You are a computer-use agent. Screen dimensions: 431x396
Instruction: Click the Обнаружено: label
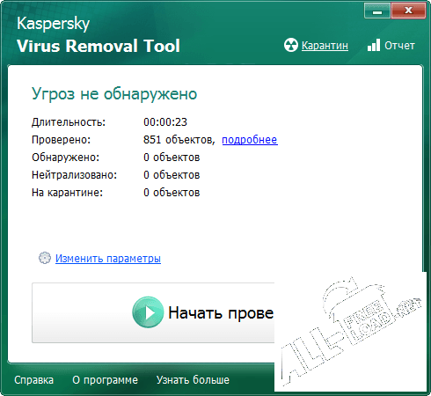66,158
